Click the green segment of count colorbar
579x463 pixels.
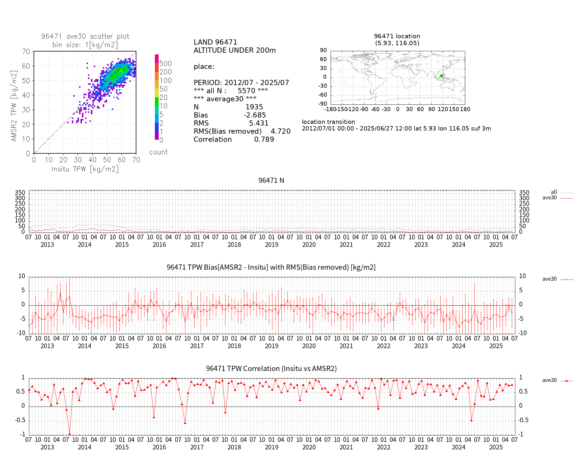pos(157,102)
